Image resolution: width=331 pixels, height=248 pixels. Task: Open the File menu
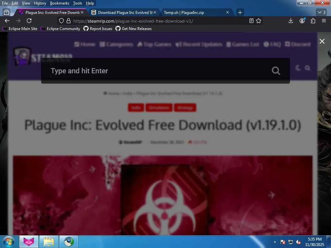pos(5,3)
